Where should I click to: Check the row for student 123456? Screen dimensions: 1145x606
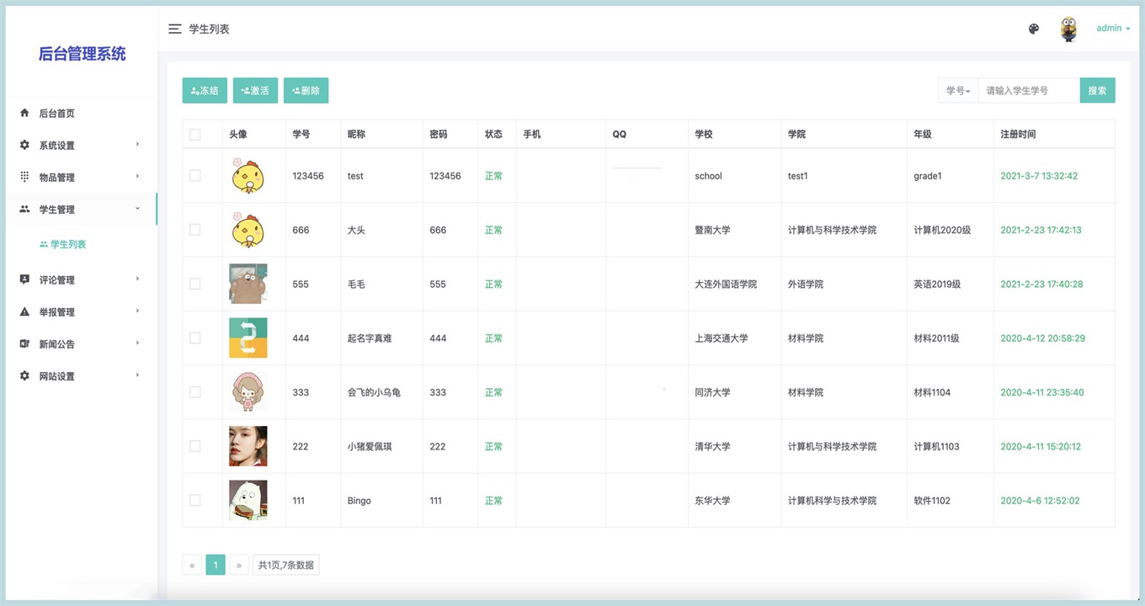pyautogui.click(x=195, y=176)
